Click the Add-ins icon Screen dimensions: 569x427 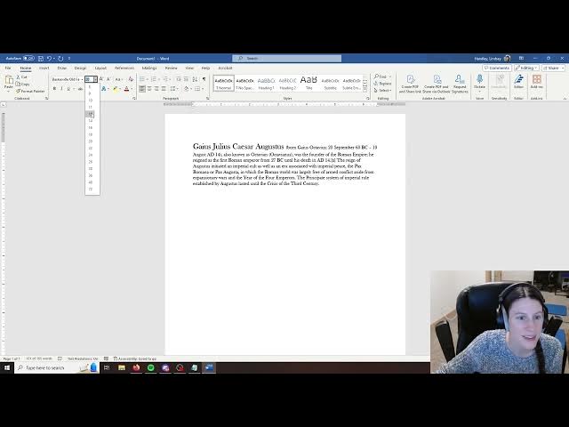pos(537,82)
